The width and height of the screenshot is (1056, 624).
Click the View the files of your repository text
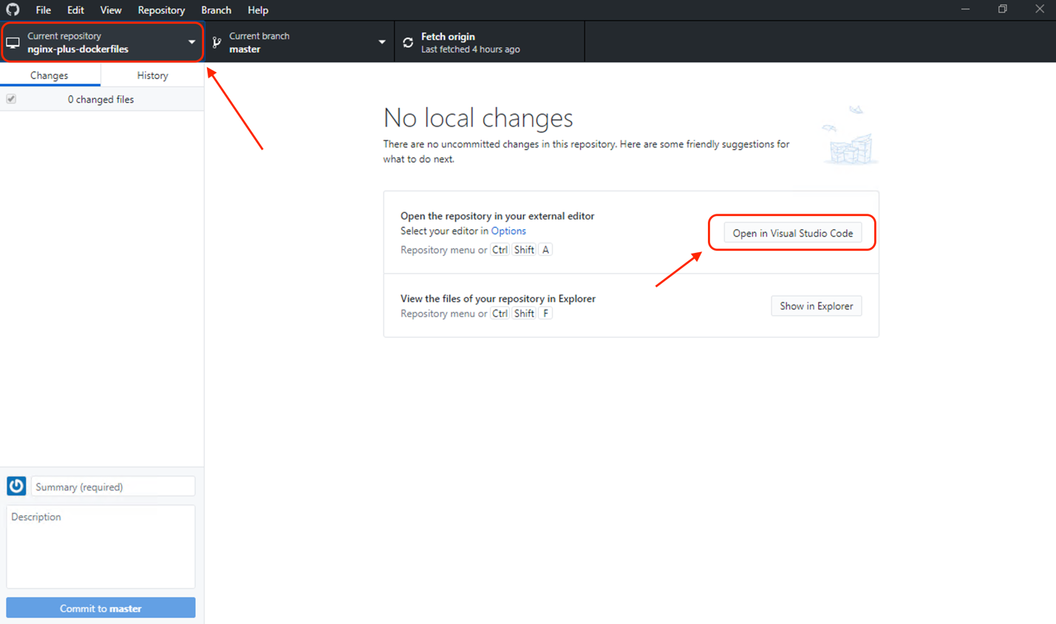tap(498, 299)
